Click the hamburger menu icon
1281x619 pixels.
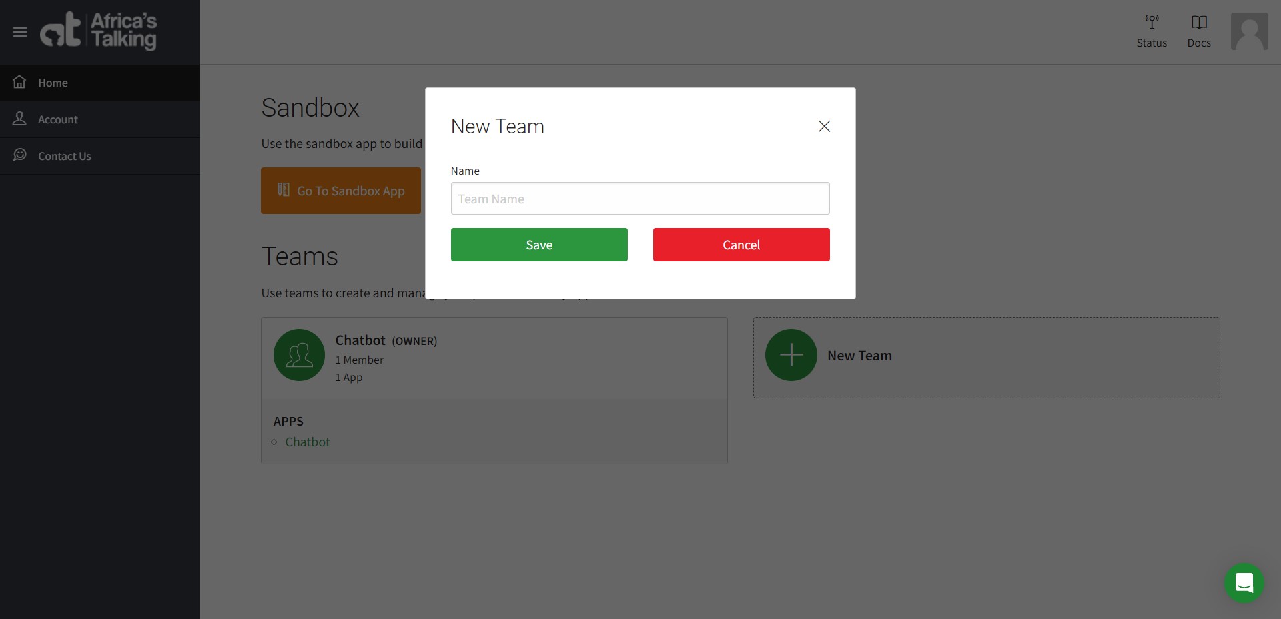pyautogui.click(x=20, y=32)
